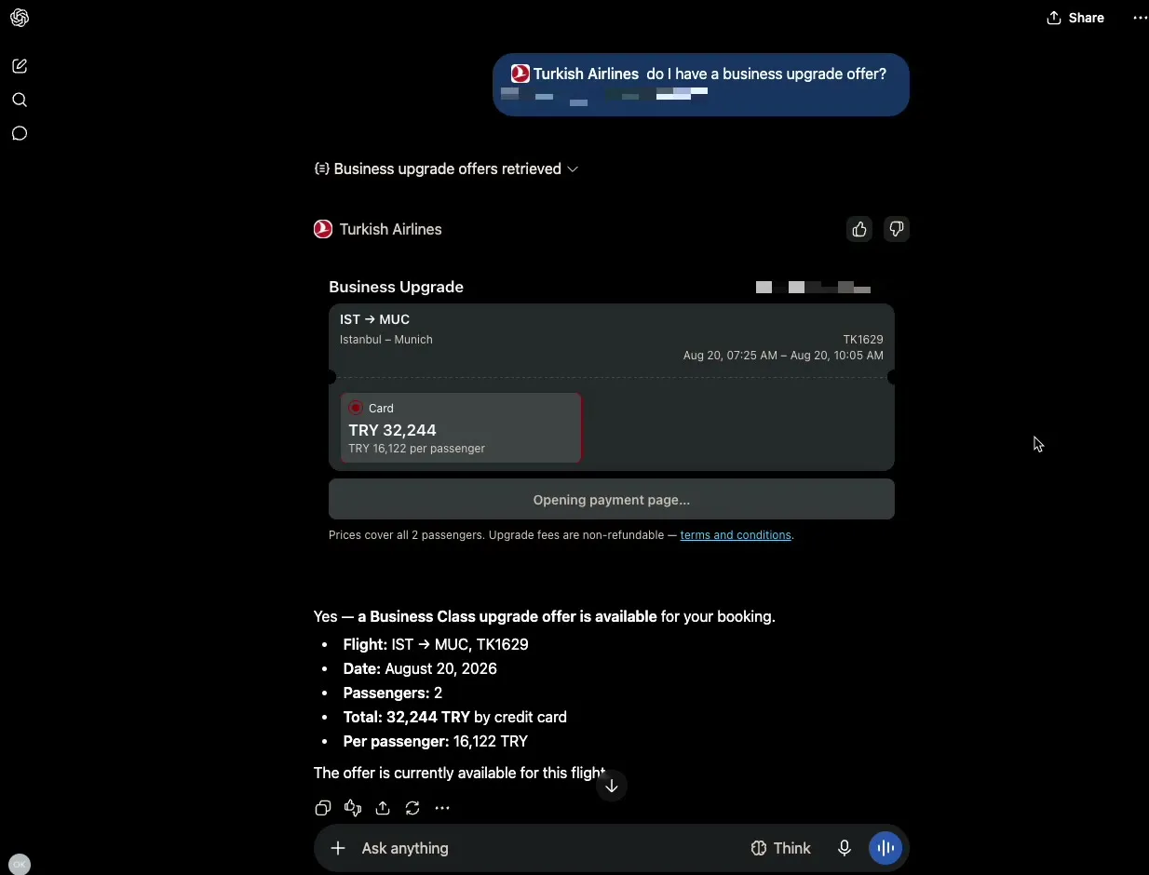Click the Turkish Airlines logo in the response header
The width and height of the screenshot is (1149, 875).
pyautogui.click(x=323, y=229)
